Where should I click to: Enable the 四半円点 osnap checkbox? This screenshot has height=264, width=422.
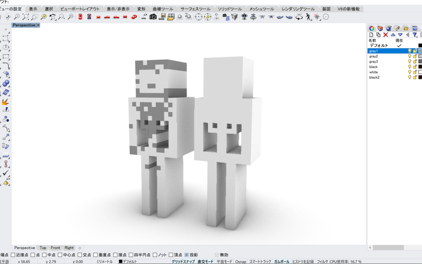131,255
